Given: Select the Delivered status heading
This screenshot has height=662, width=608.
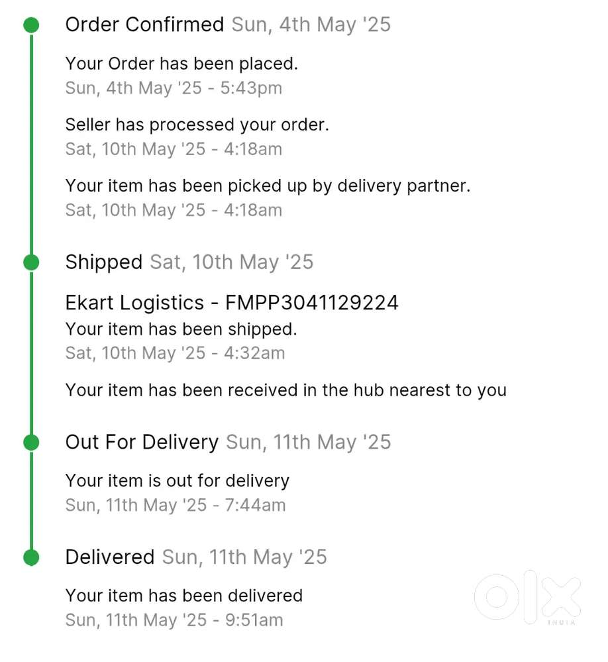Looking at the screenshot, I should pyautogui.click(x=110, y=557).
